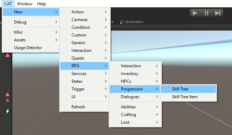
Task: Select the gray hierarchy tree icon
Action: coord(8,101)
